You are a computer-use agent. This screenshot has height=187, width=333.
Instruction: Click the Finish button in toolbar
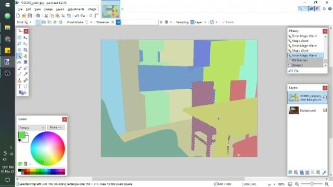pos(228,22)
